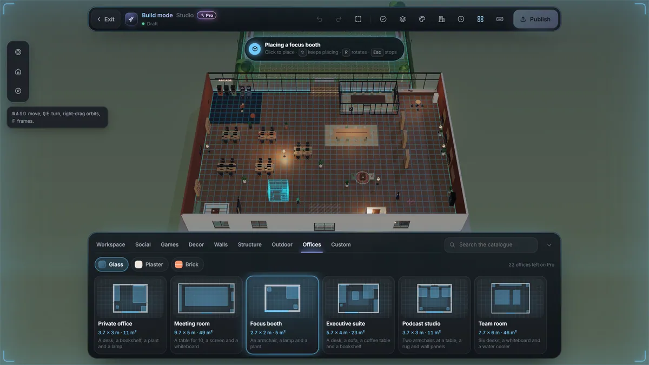The width and height of the screenshot is (649, 365).
Task: Click the rocket Build mode icon
Action: 131,19
